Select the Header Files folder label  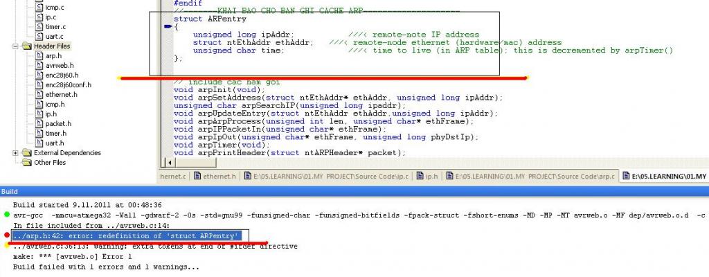click(51, 46)
